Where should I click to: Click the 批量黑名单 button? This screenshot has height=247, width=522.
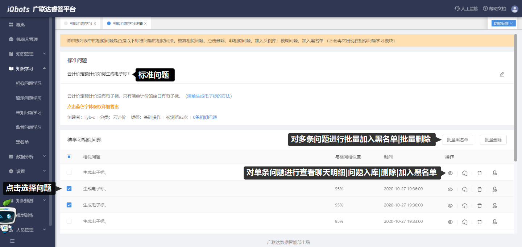tap(457, 140)
